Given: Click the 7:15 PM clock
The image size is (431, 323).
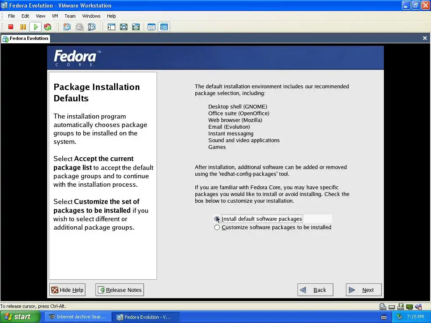Looking at the screenshot, I should click(415, 317).
